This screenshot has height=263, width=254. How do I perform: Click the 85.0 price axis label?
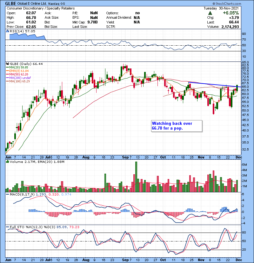tap(245, 62)
